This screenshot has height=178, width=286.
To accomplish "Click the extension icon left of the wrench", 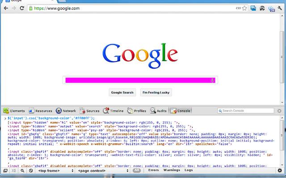I will (271, 8).
